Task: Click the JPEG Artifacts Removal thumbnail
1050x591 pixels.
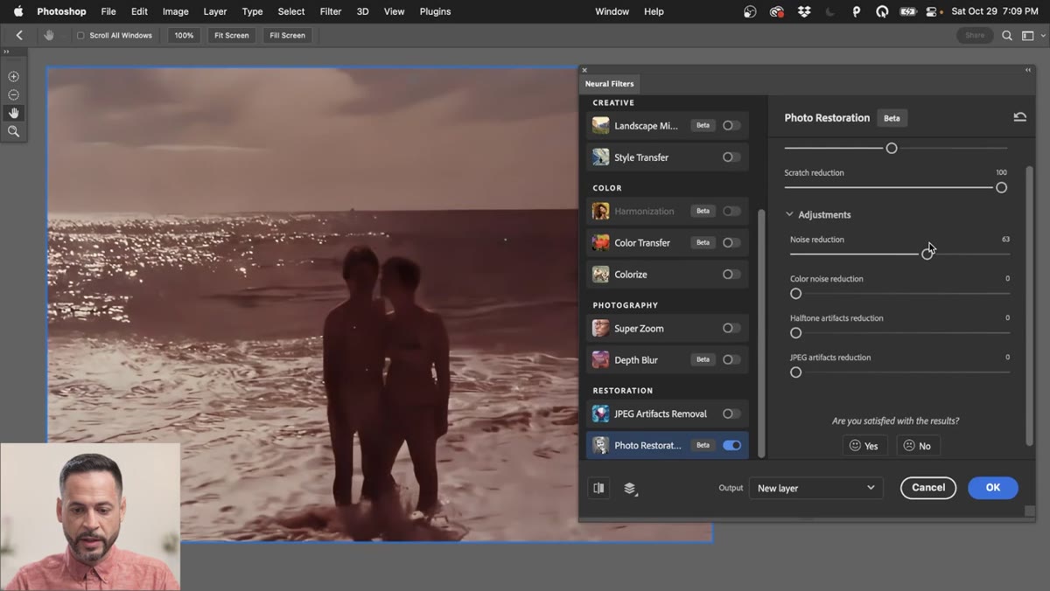Action: [x=600, y=414]
